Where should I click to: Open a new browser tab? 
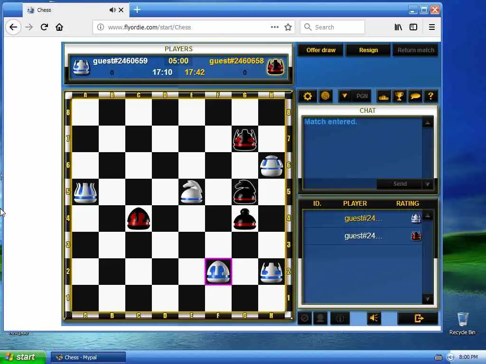point(137,10)
